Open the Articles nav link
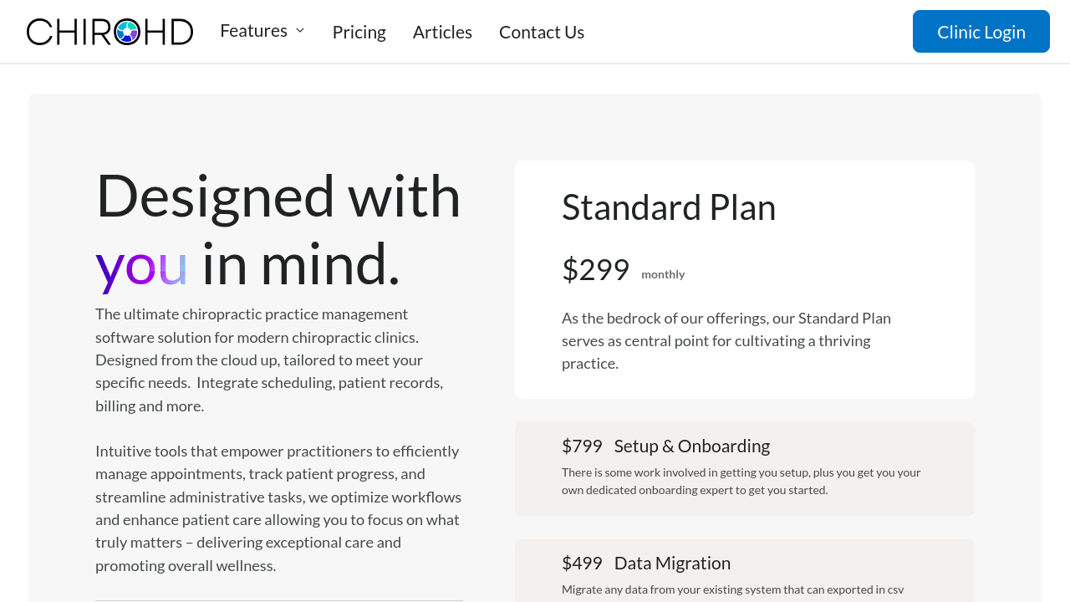The height and width of the screenshot is (602, 1070). 442,32
